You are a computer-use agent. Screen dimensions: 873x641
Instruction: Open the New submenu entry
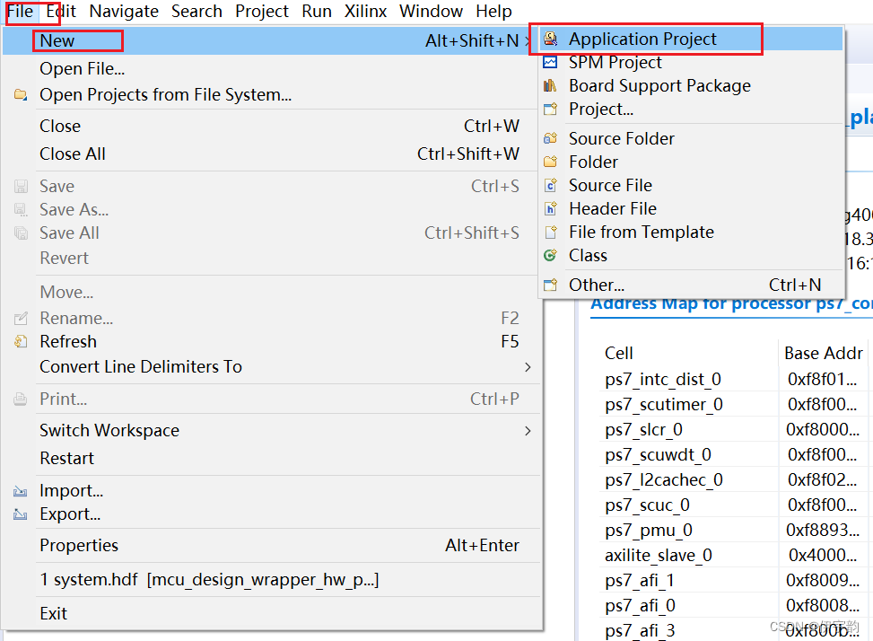[x=57, y=40]
